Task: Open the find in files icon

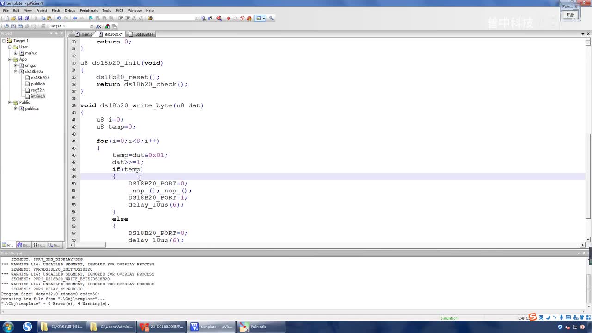Action: [x=150, y=18]
